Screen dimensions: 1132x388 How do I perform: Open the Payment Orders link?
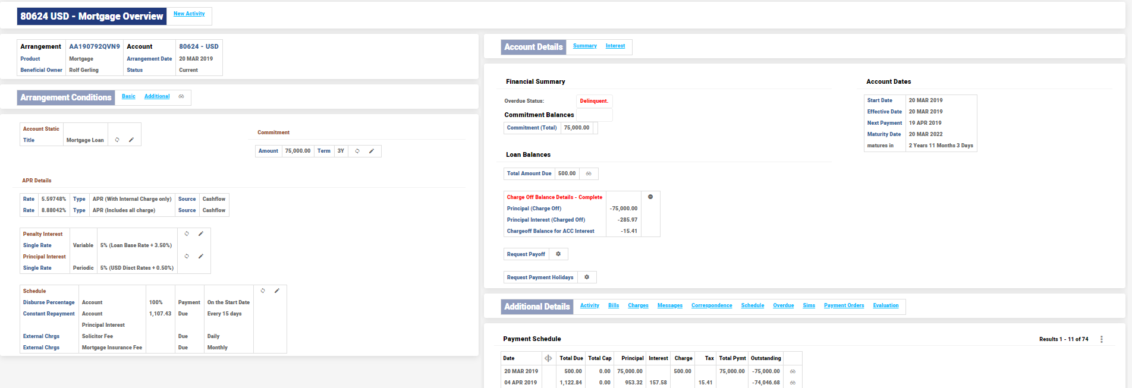pos(844,305)
